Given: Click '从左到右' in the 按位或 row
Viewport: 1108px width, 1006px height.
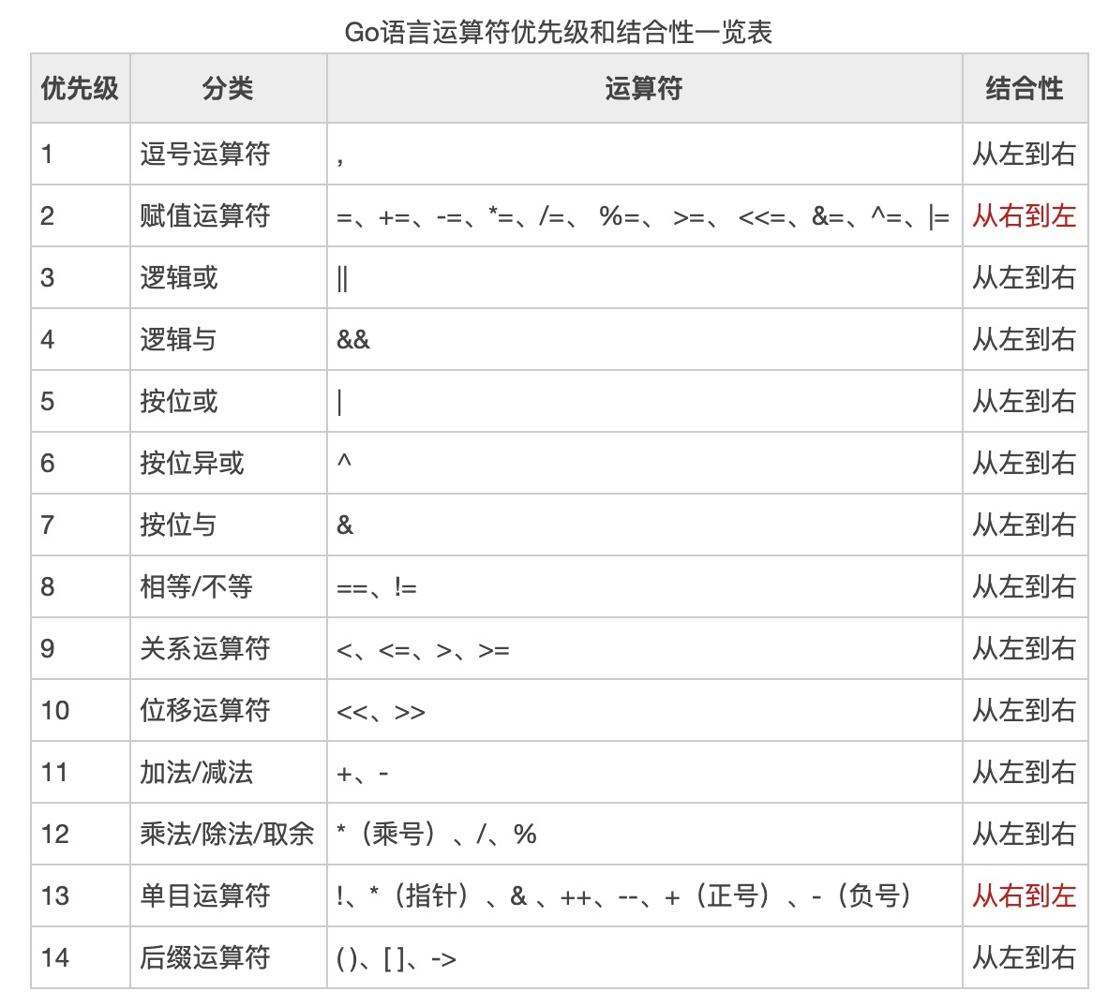Looking at the screenshot, I should (x=1025, y=401).
